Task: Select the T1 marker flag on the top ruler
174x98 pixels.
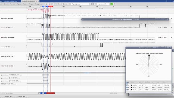Action: coord(42,7)
